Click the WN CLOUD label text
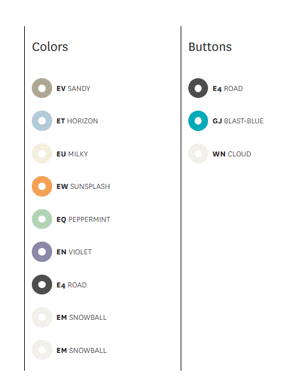 232,154
